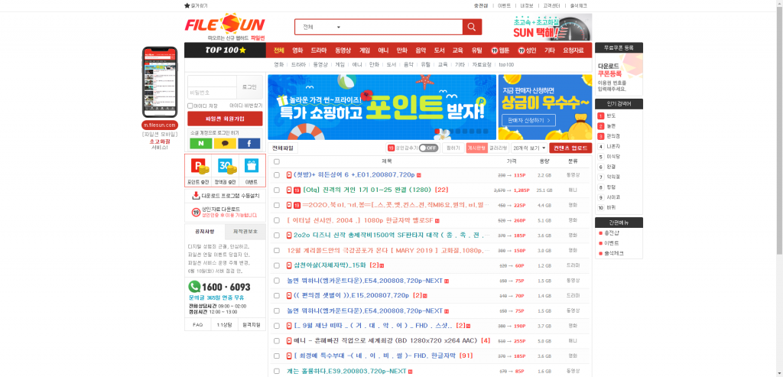Click the green phone icon by 1600-6093
The width and height of the screenshot is (783, 377).
194,287
